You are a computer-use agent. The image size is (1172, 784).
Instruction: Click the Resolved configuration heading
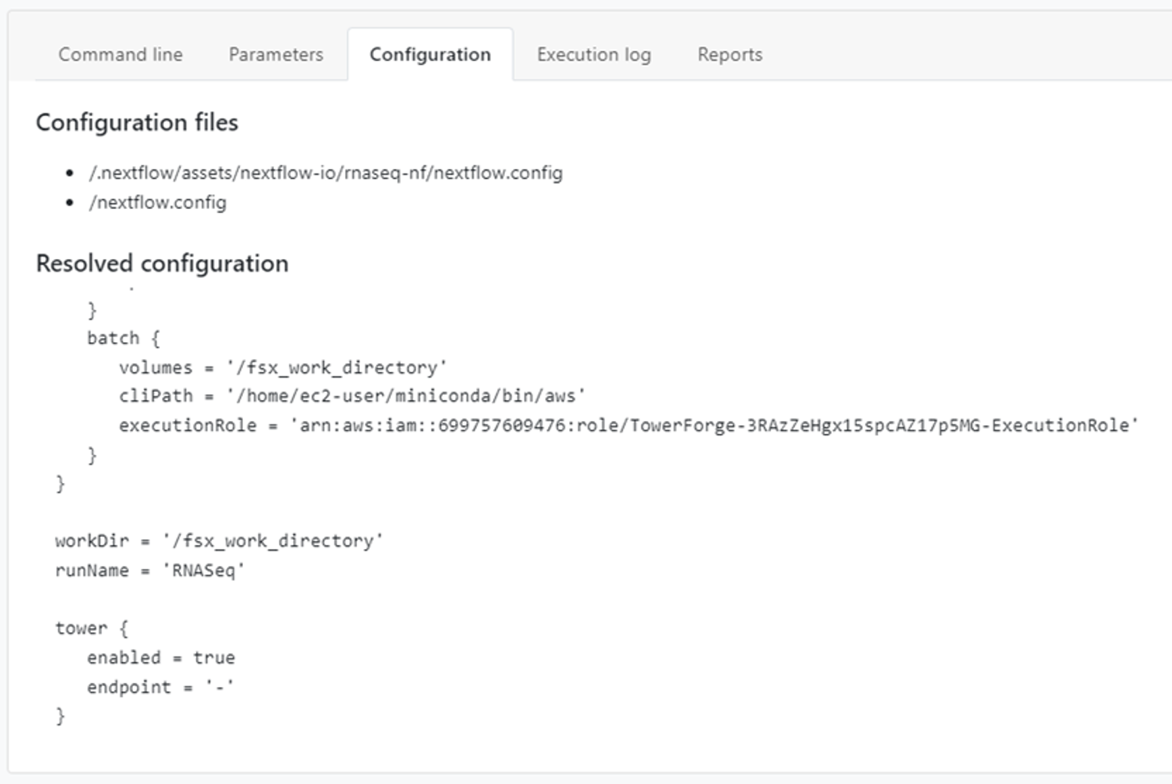pyautogui.click(x=162, y=263)
